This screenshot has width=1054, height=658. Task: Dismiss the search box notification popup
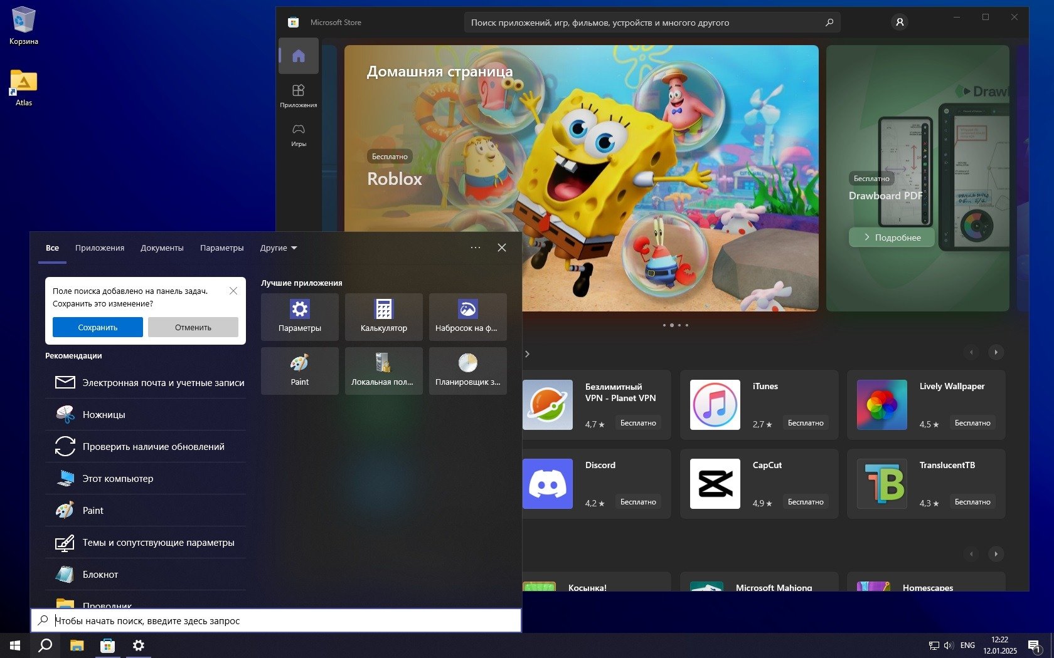click(x=233, y=291)
